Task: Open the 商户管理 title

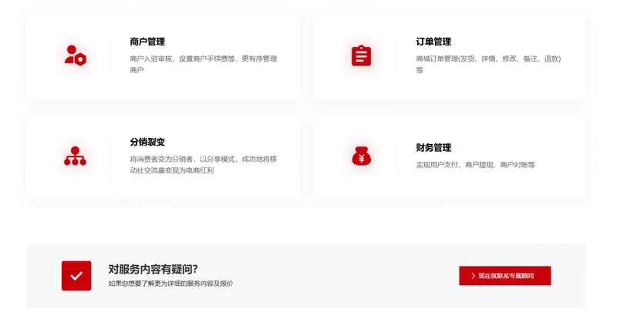Action: 147,42
